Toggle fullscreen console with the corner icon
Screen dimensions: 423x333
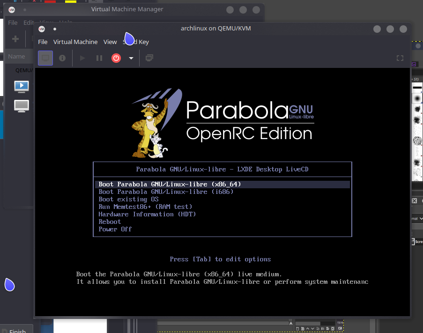coord(400,58)
